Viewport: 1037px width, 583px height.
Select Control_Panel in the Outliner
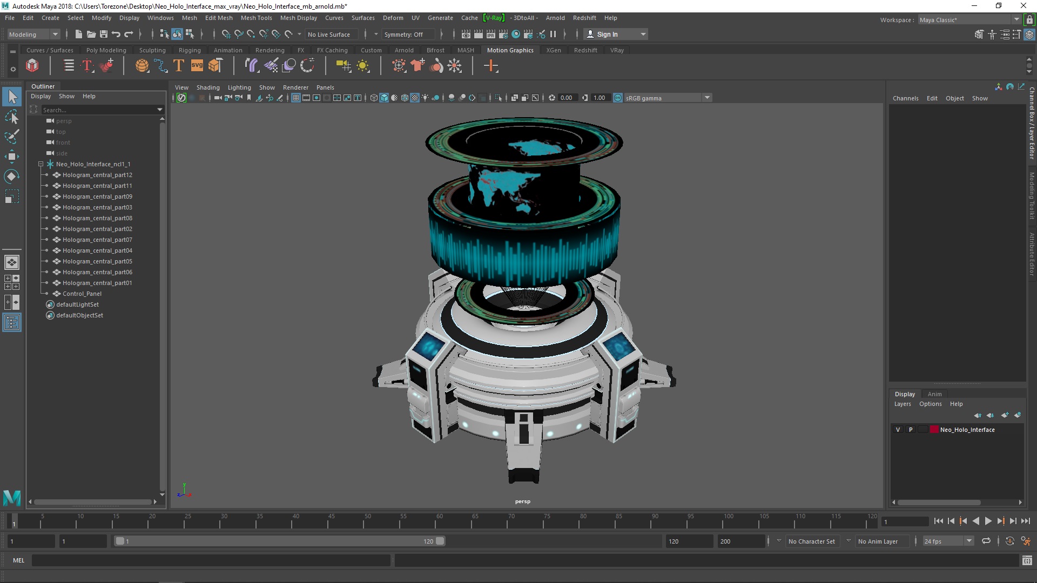coord(82,294)
